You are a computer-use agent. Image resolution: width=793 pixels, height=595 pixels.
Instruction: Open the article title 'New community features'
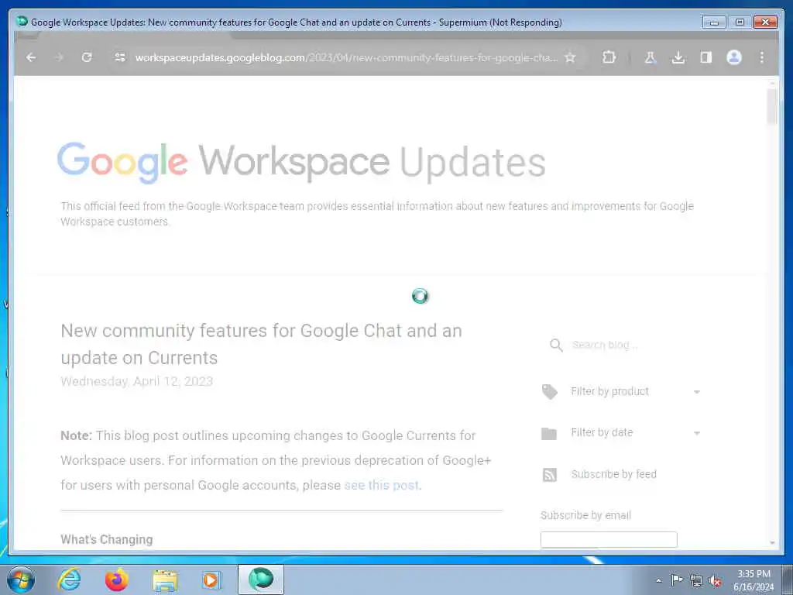coord(261,344)
